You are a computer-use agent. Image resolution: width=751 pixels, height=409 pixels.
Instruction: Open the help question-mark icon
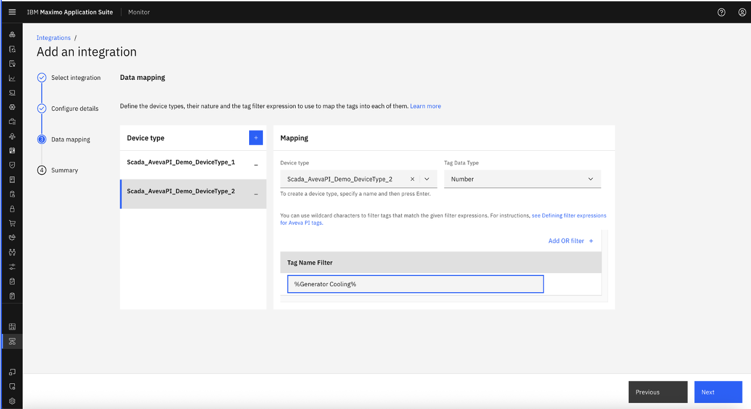click(721, 12)
